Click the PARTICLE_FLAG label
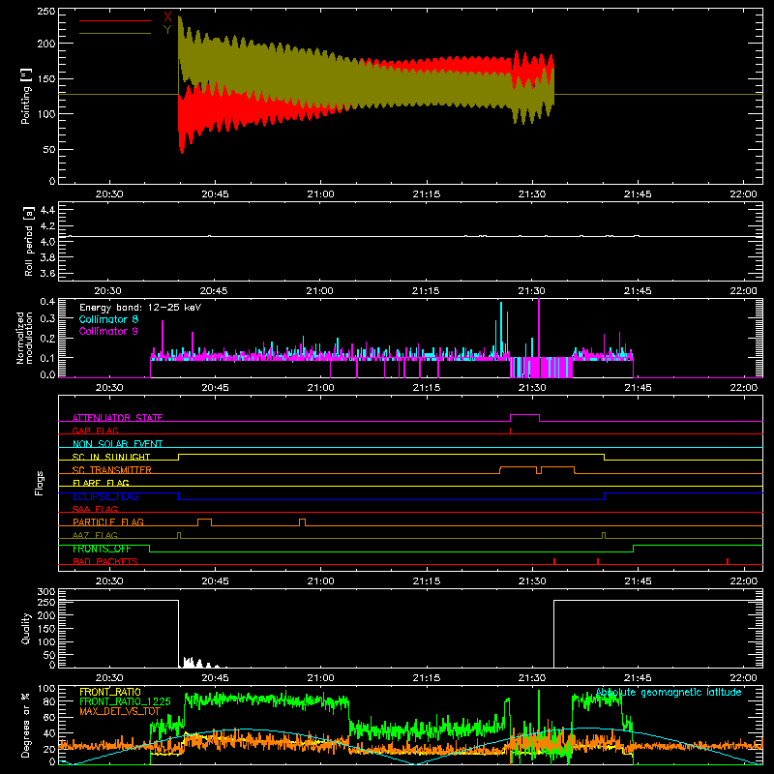The width and height of the screenshot is (774, 774). point(108,522)
